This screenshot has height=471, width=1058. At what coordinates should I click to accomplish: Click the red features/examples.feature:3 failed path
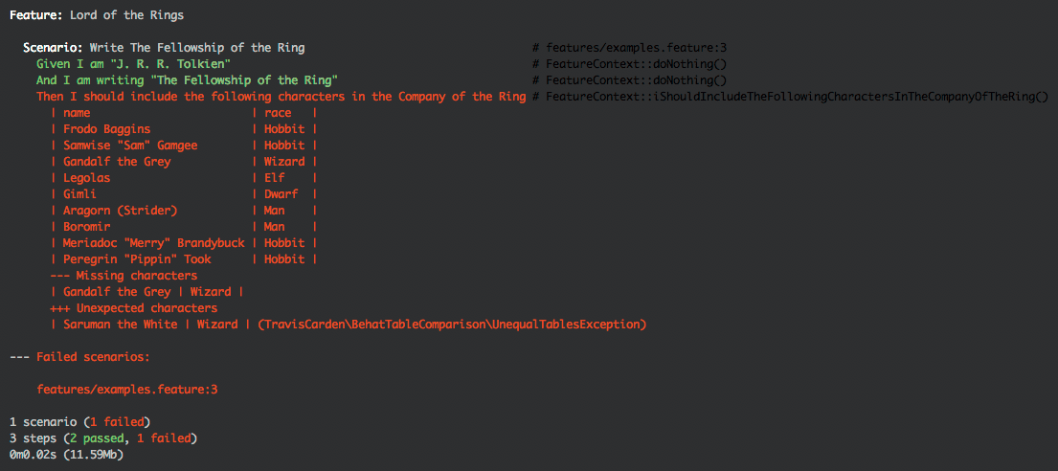[x=126, y=390]
